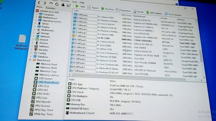This screenshot has height=121, width=216.
Task: Select the Storage tree icon
Action: 38,33
